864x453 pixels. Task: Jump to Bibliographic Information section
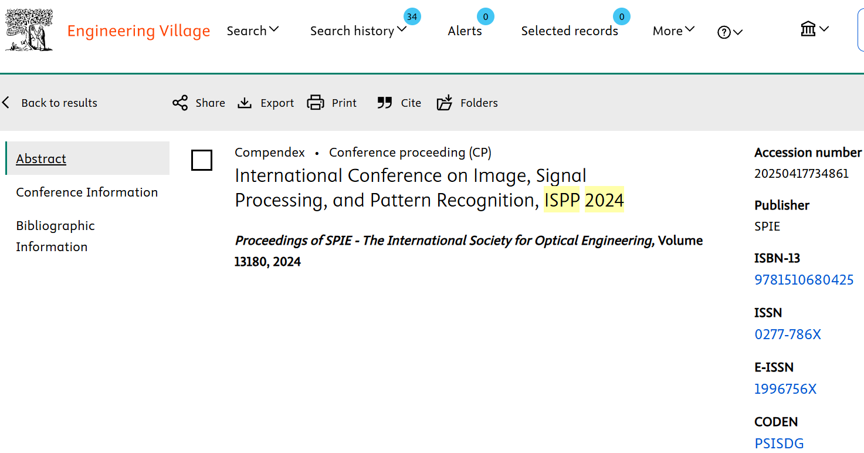55,236
